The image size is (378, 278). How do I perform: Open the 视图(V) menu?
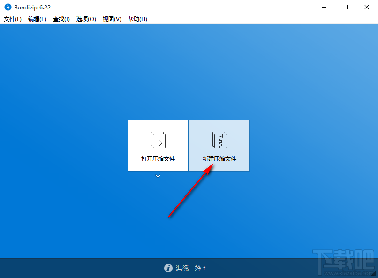click(112, 19)
